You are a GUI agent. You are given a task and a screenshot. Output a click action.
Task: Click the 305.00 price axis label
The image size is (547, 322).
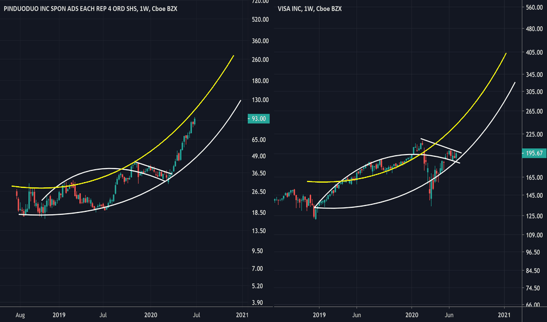tap(535, 92)
